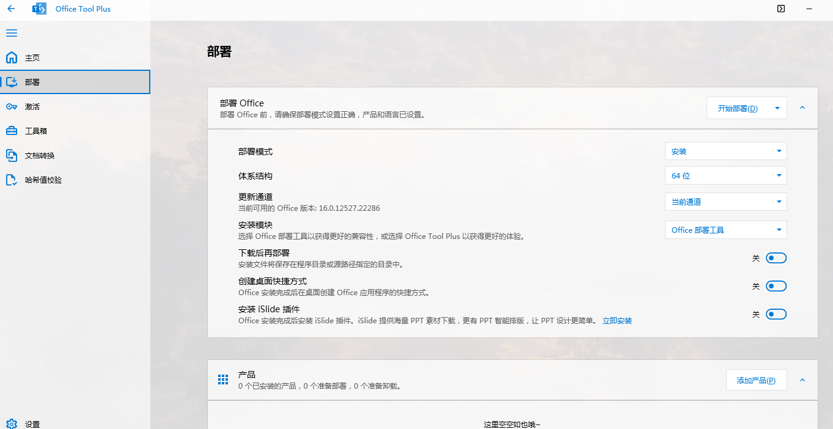Minimize the Office Tool Plus window

809,9
